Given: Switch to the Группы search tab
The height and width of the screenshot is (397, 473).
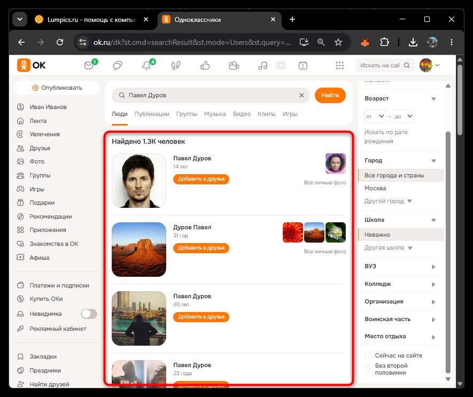Looking at the screenshot, I should point(187,114).
